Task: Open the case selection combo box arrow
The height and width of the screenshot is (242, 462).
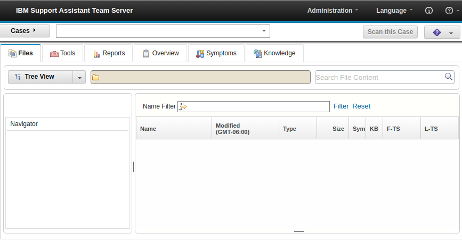Action: pyautogui.click(x=264, y=31)
